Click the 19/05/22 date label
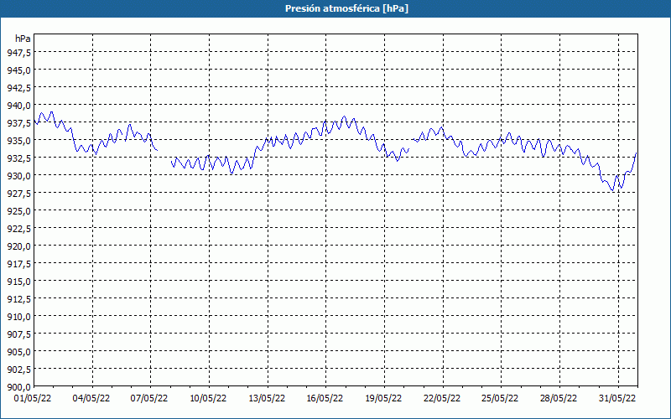671x419 pixels. point(383,399)
